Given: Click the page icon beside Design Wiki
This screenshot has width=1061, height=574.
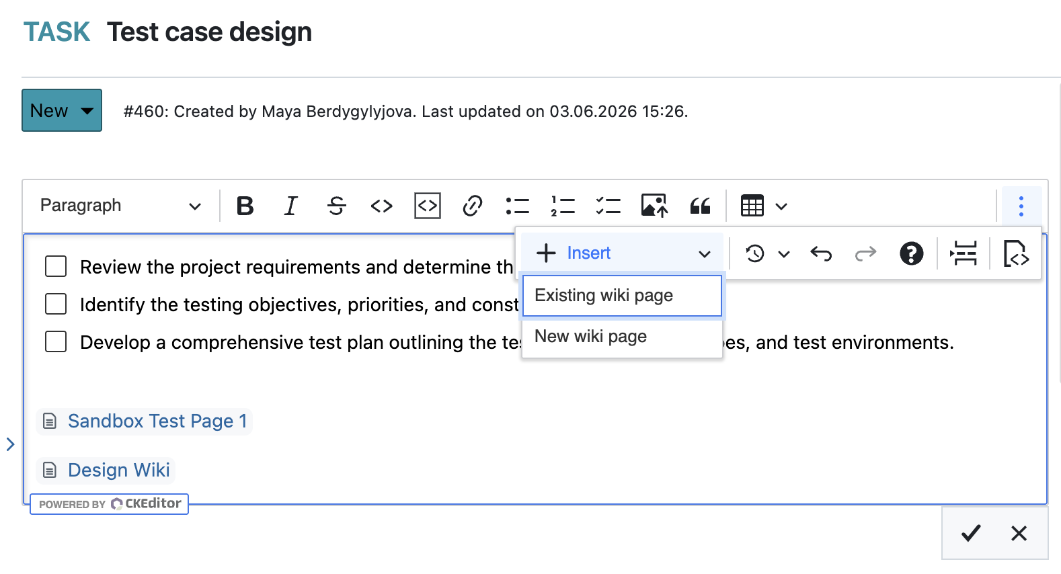Looking at the screenshot, I should [x=49, y=470].
